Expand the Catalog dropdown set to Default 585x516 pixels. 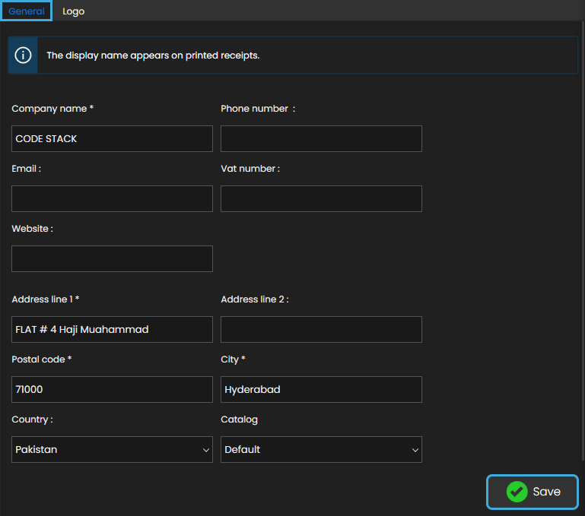tap(320, 449)
